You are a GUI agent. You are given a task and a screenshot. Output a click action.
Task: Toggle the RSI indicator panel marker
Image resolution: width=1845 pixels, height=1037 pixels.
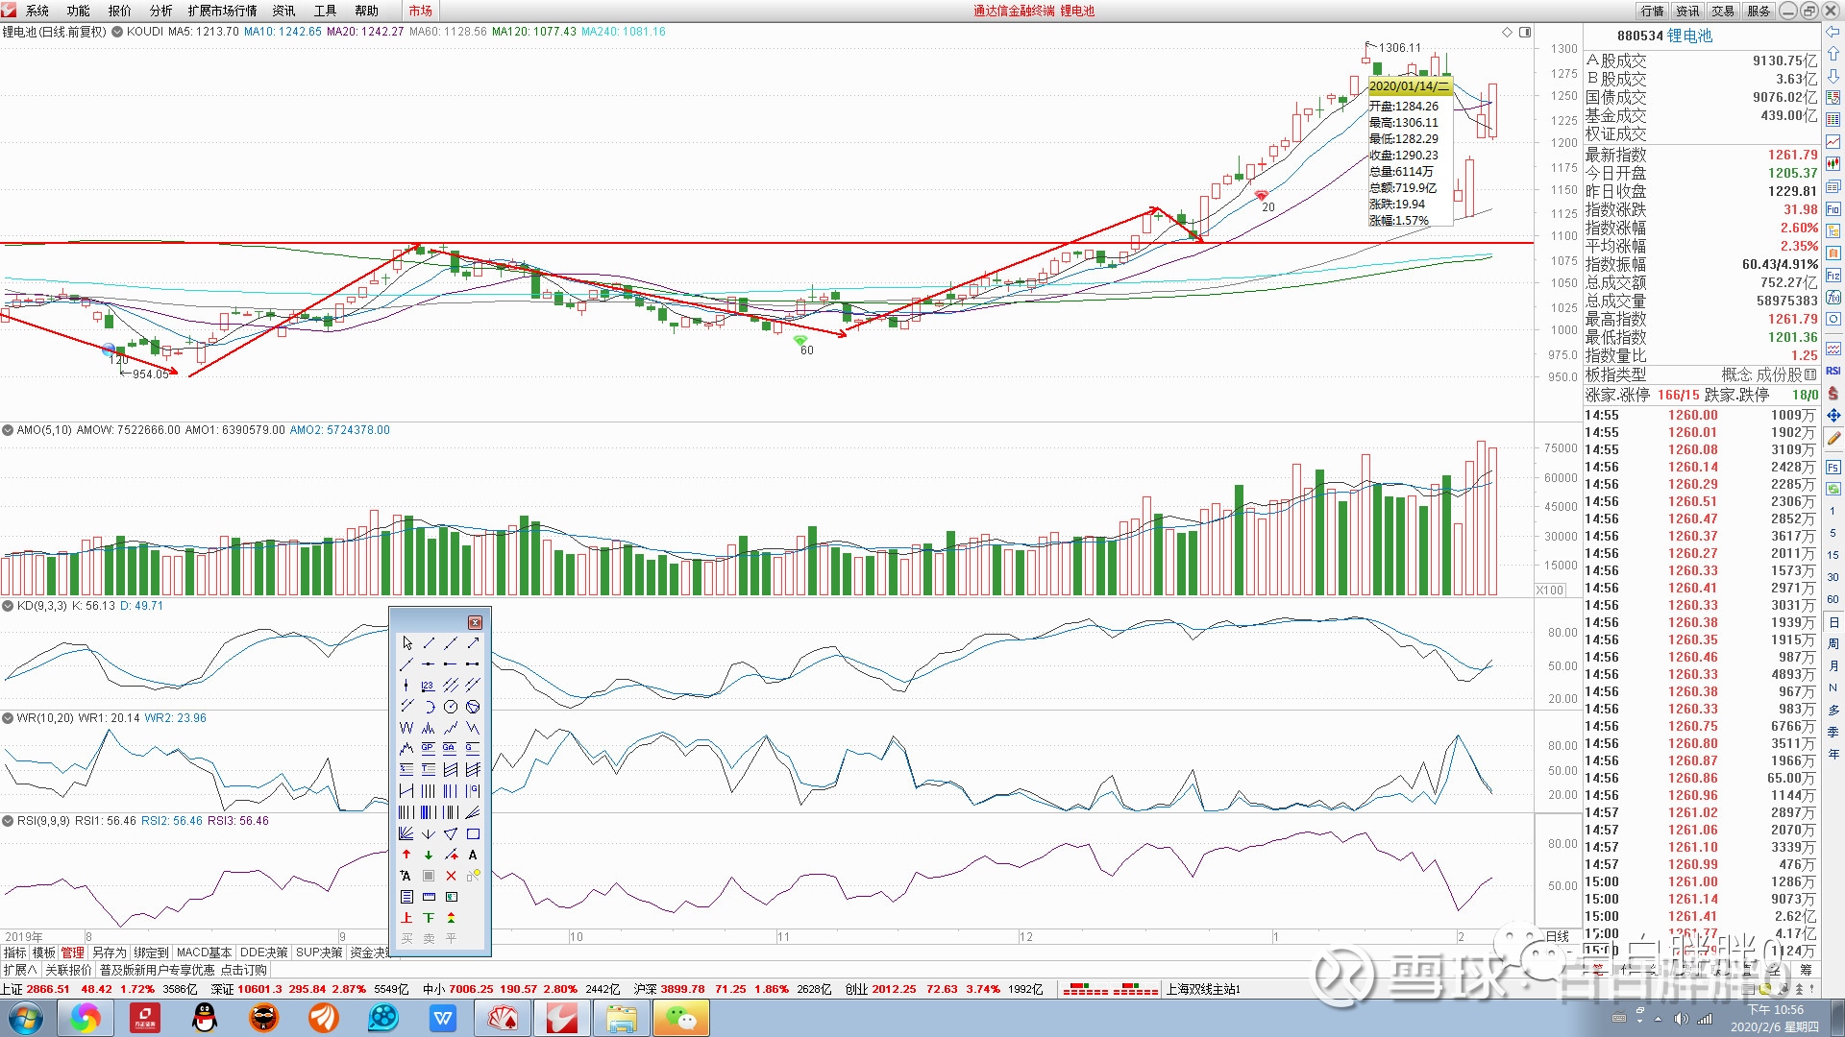tap(8, 821)
